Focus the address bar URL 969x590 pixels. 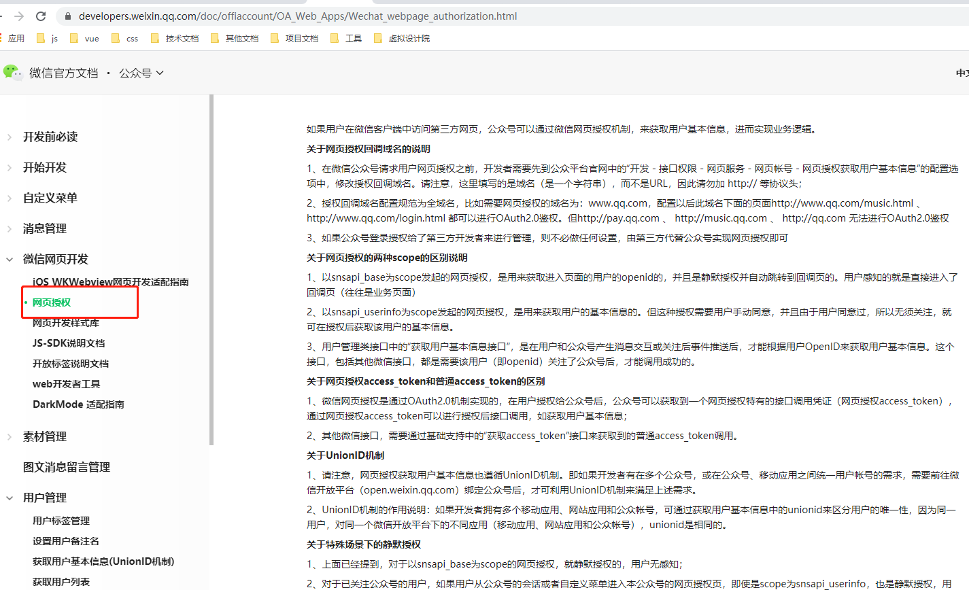tap(298, 16)
